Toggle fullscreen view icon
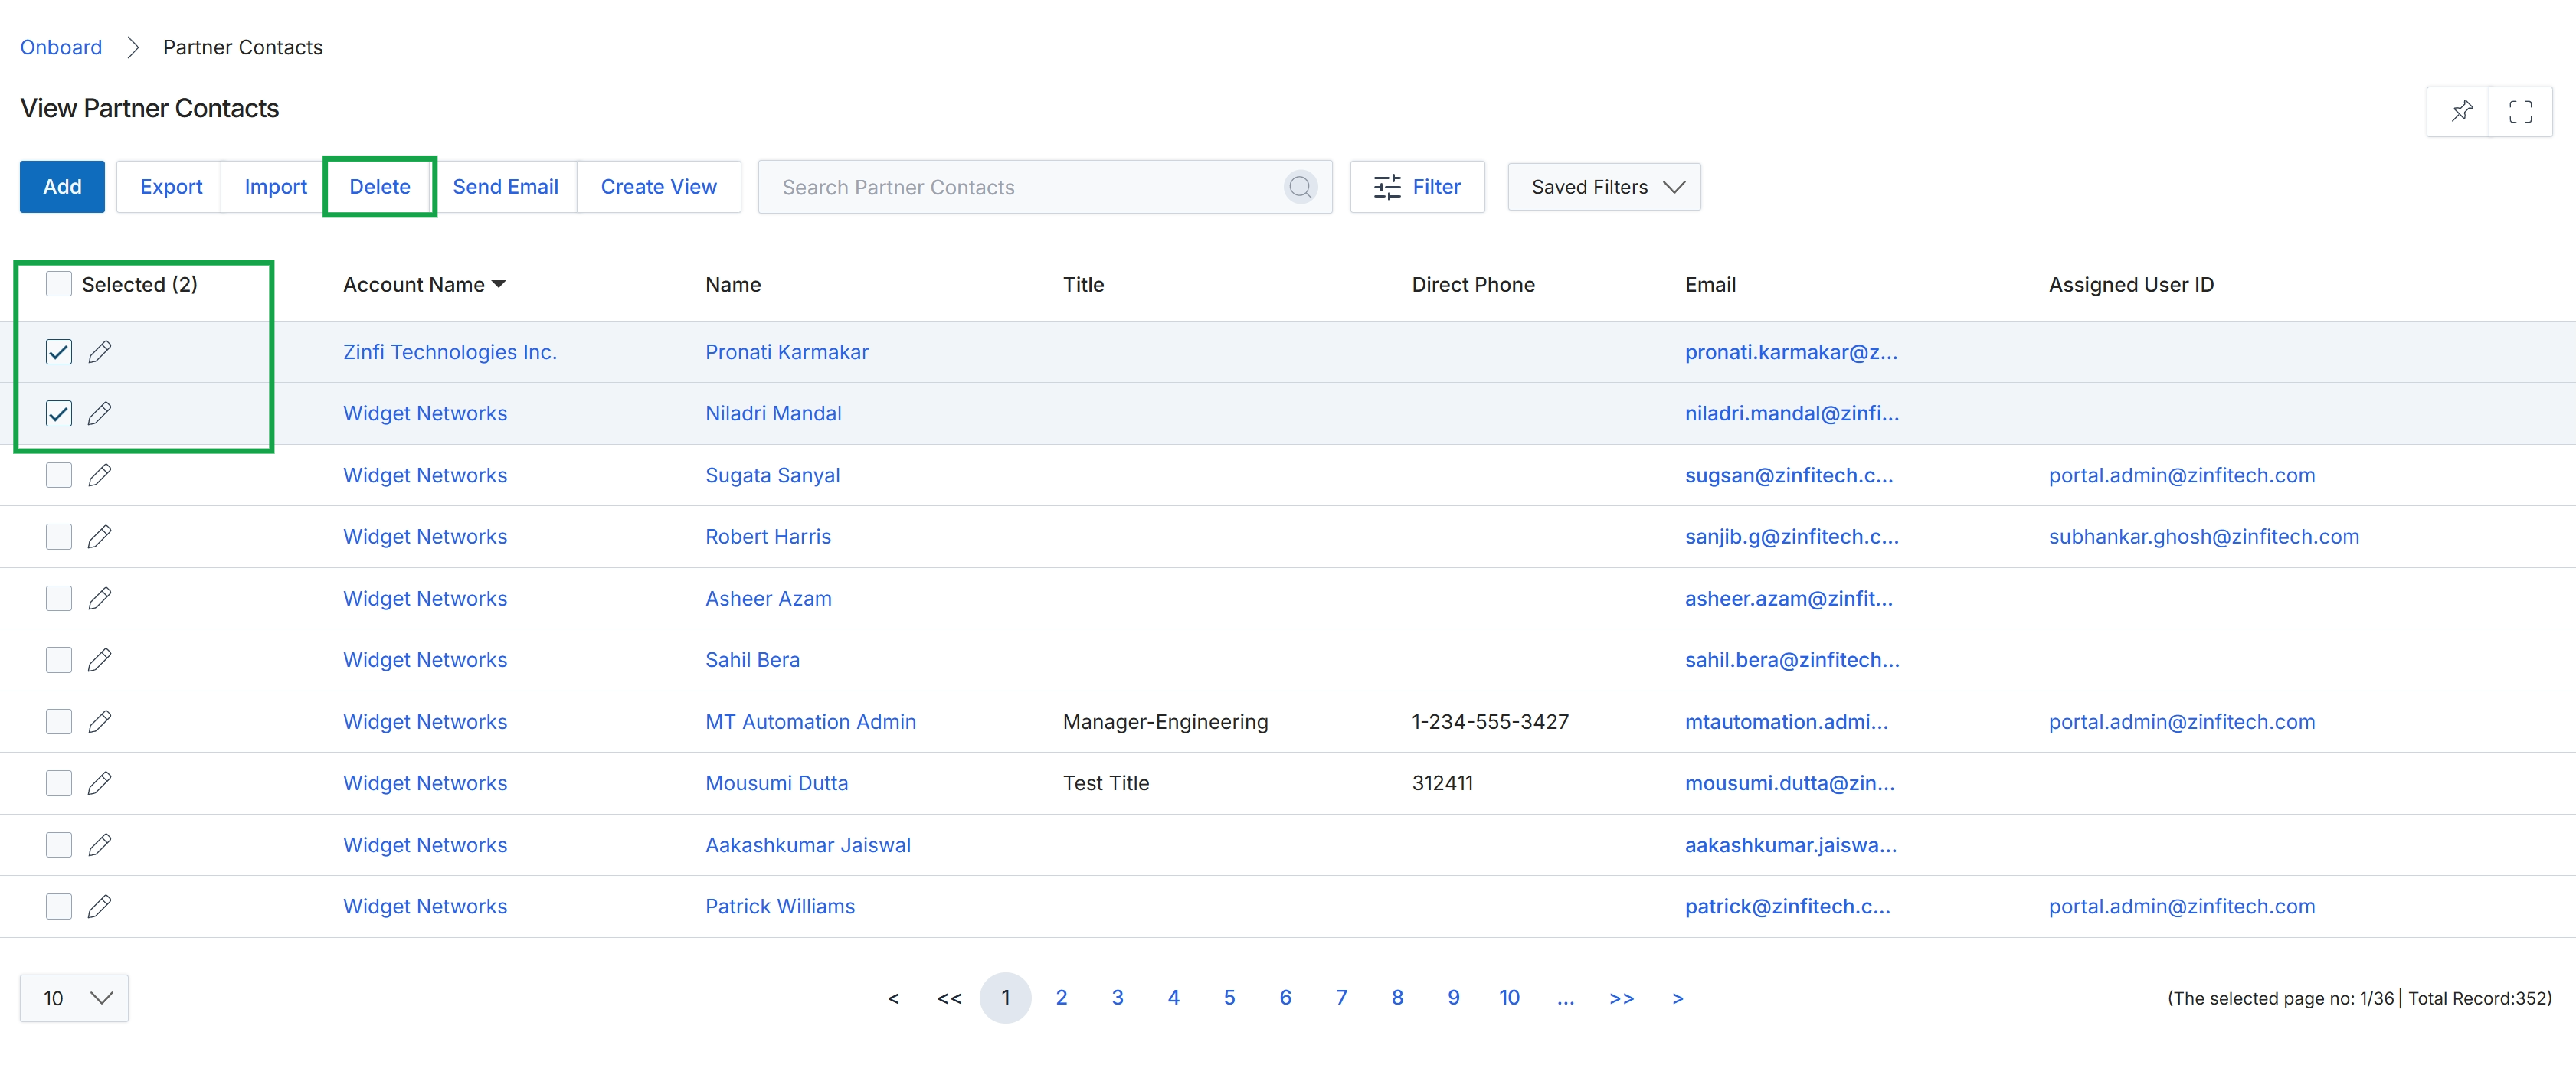 [2520, 111]
